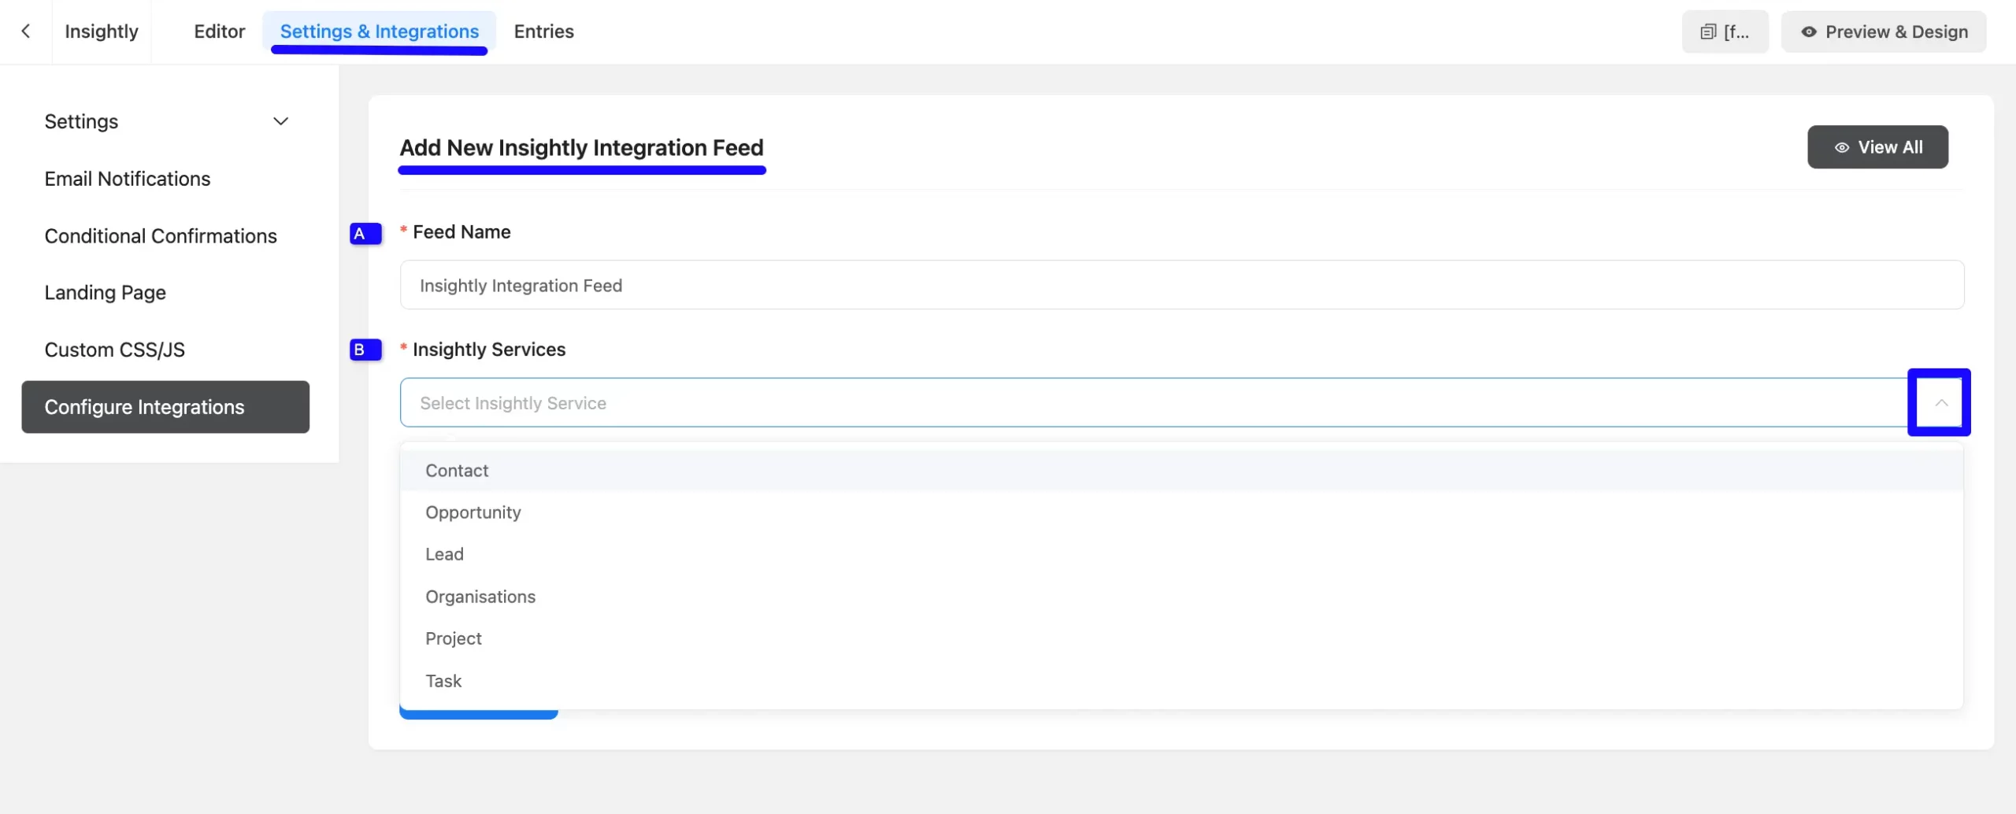Viewport: 2016px width, 814px height.
Task: Select Configure Integrations in the sidebar
Action: click(165, 407)
